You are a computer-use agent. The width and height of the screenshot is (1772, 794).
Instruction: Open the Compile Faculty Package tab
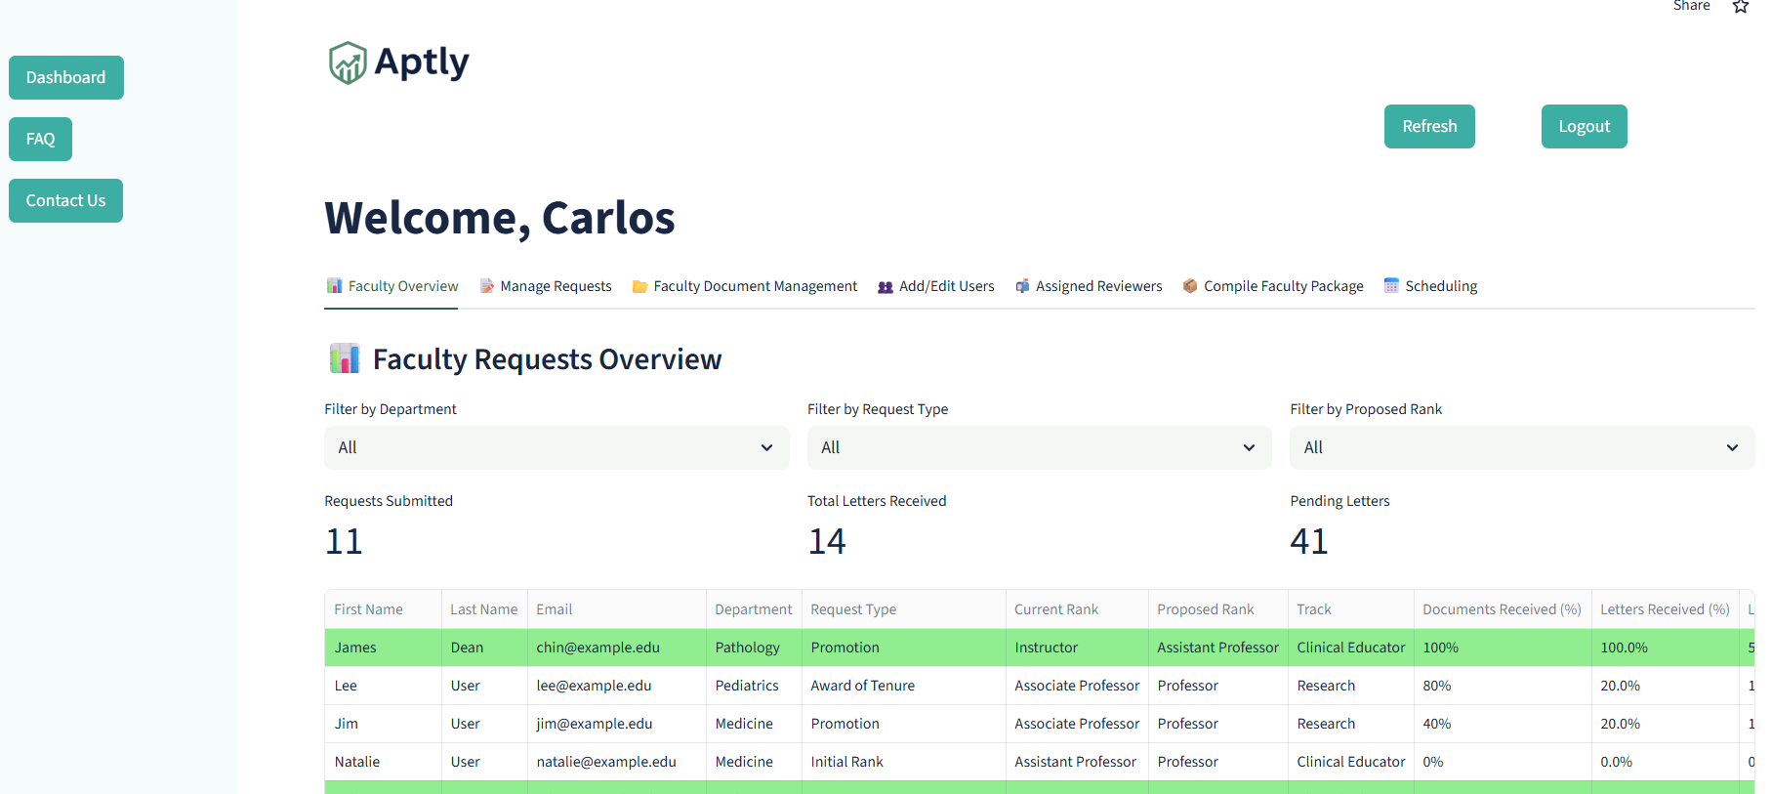[x=1273, y=286]
